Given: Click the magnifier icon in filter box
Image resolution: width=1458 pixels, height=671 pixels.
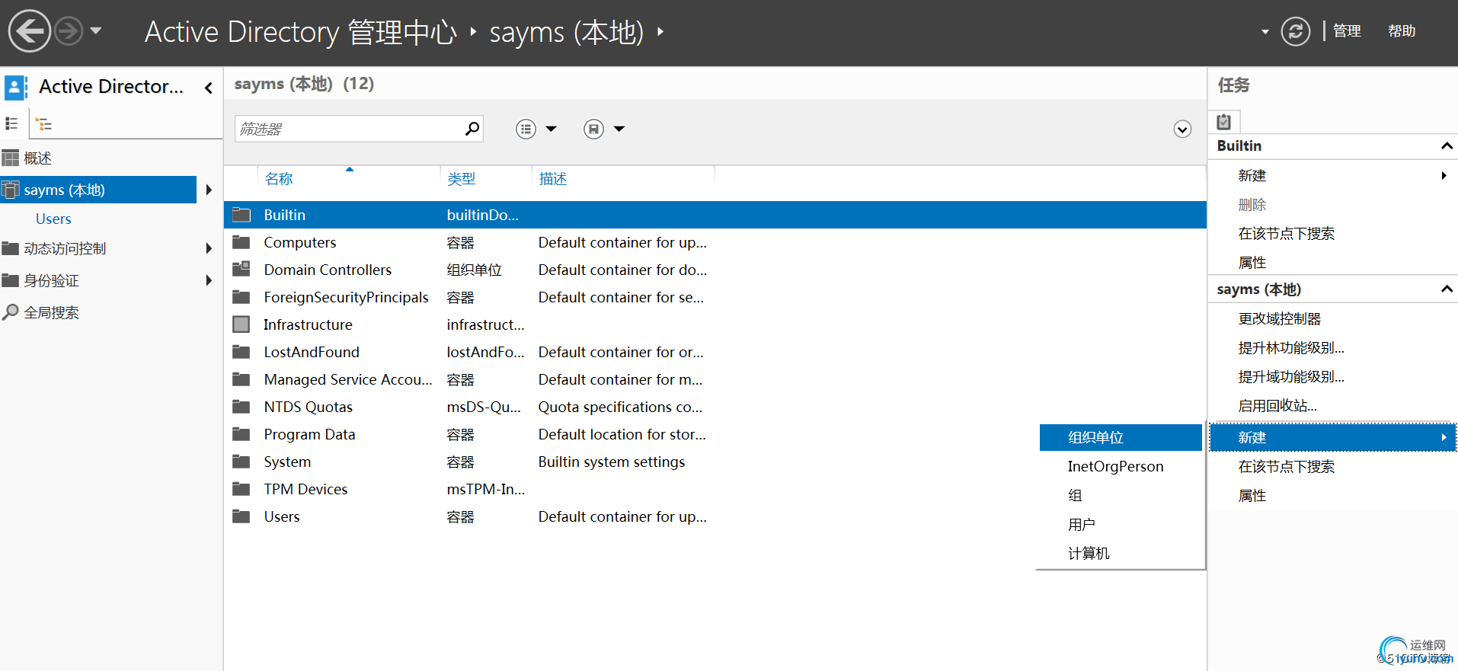Looking at the screenshot, I should [472, 129].
